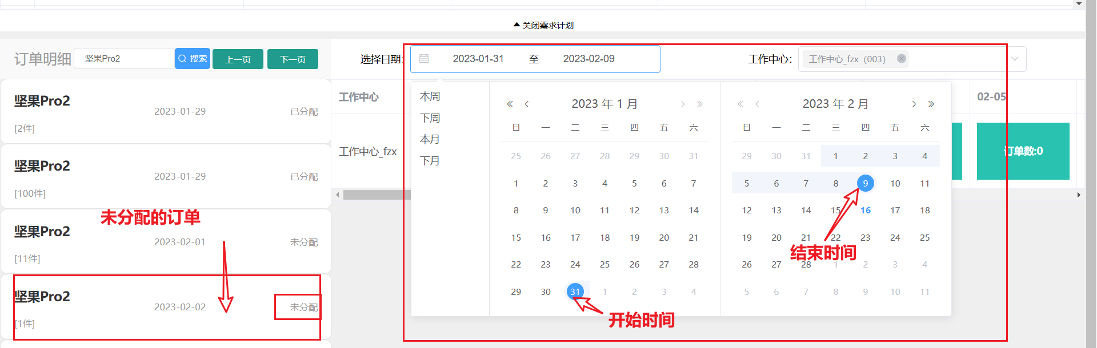Screen dimensions: 1097x348
Task: Go to next month in February panel
Action: (914, 104)
